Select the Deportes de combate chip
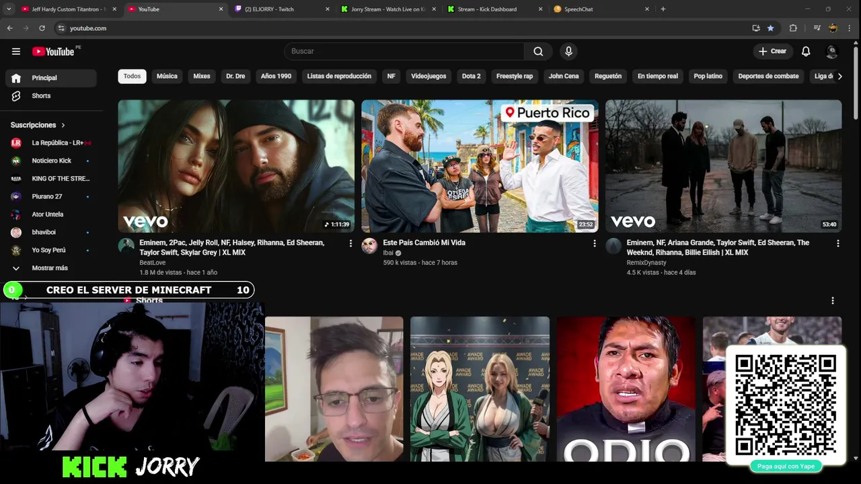This screenshot has height=484, width=861. [x=768, y=76]
